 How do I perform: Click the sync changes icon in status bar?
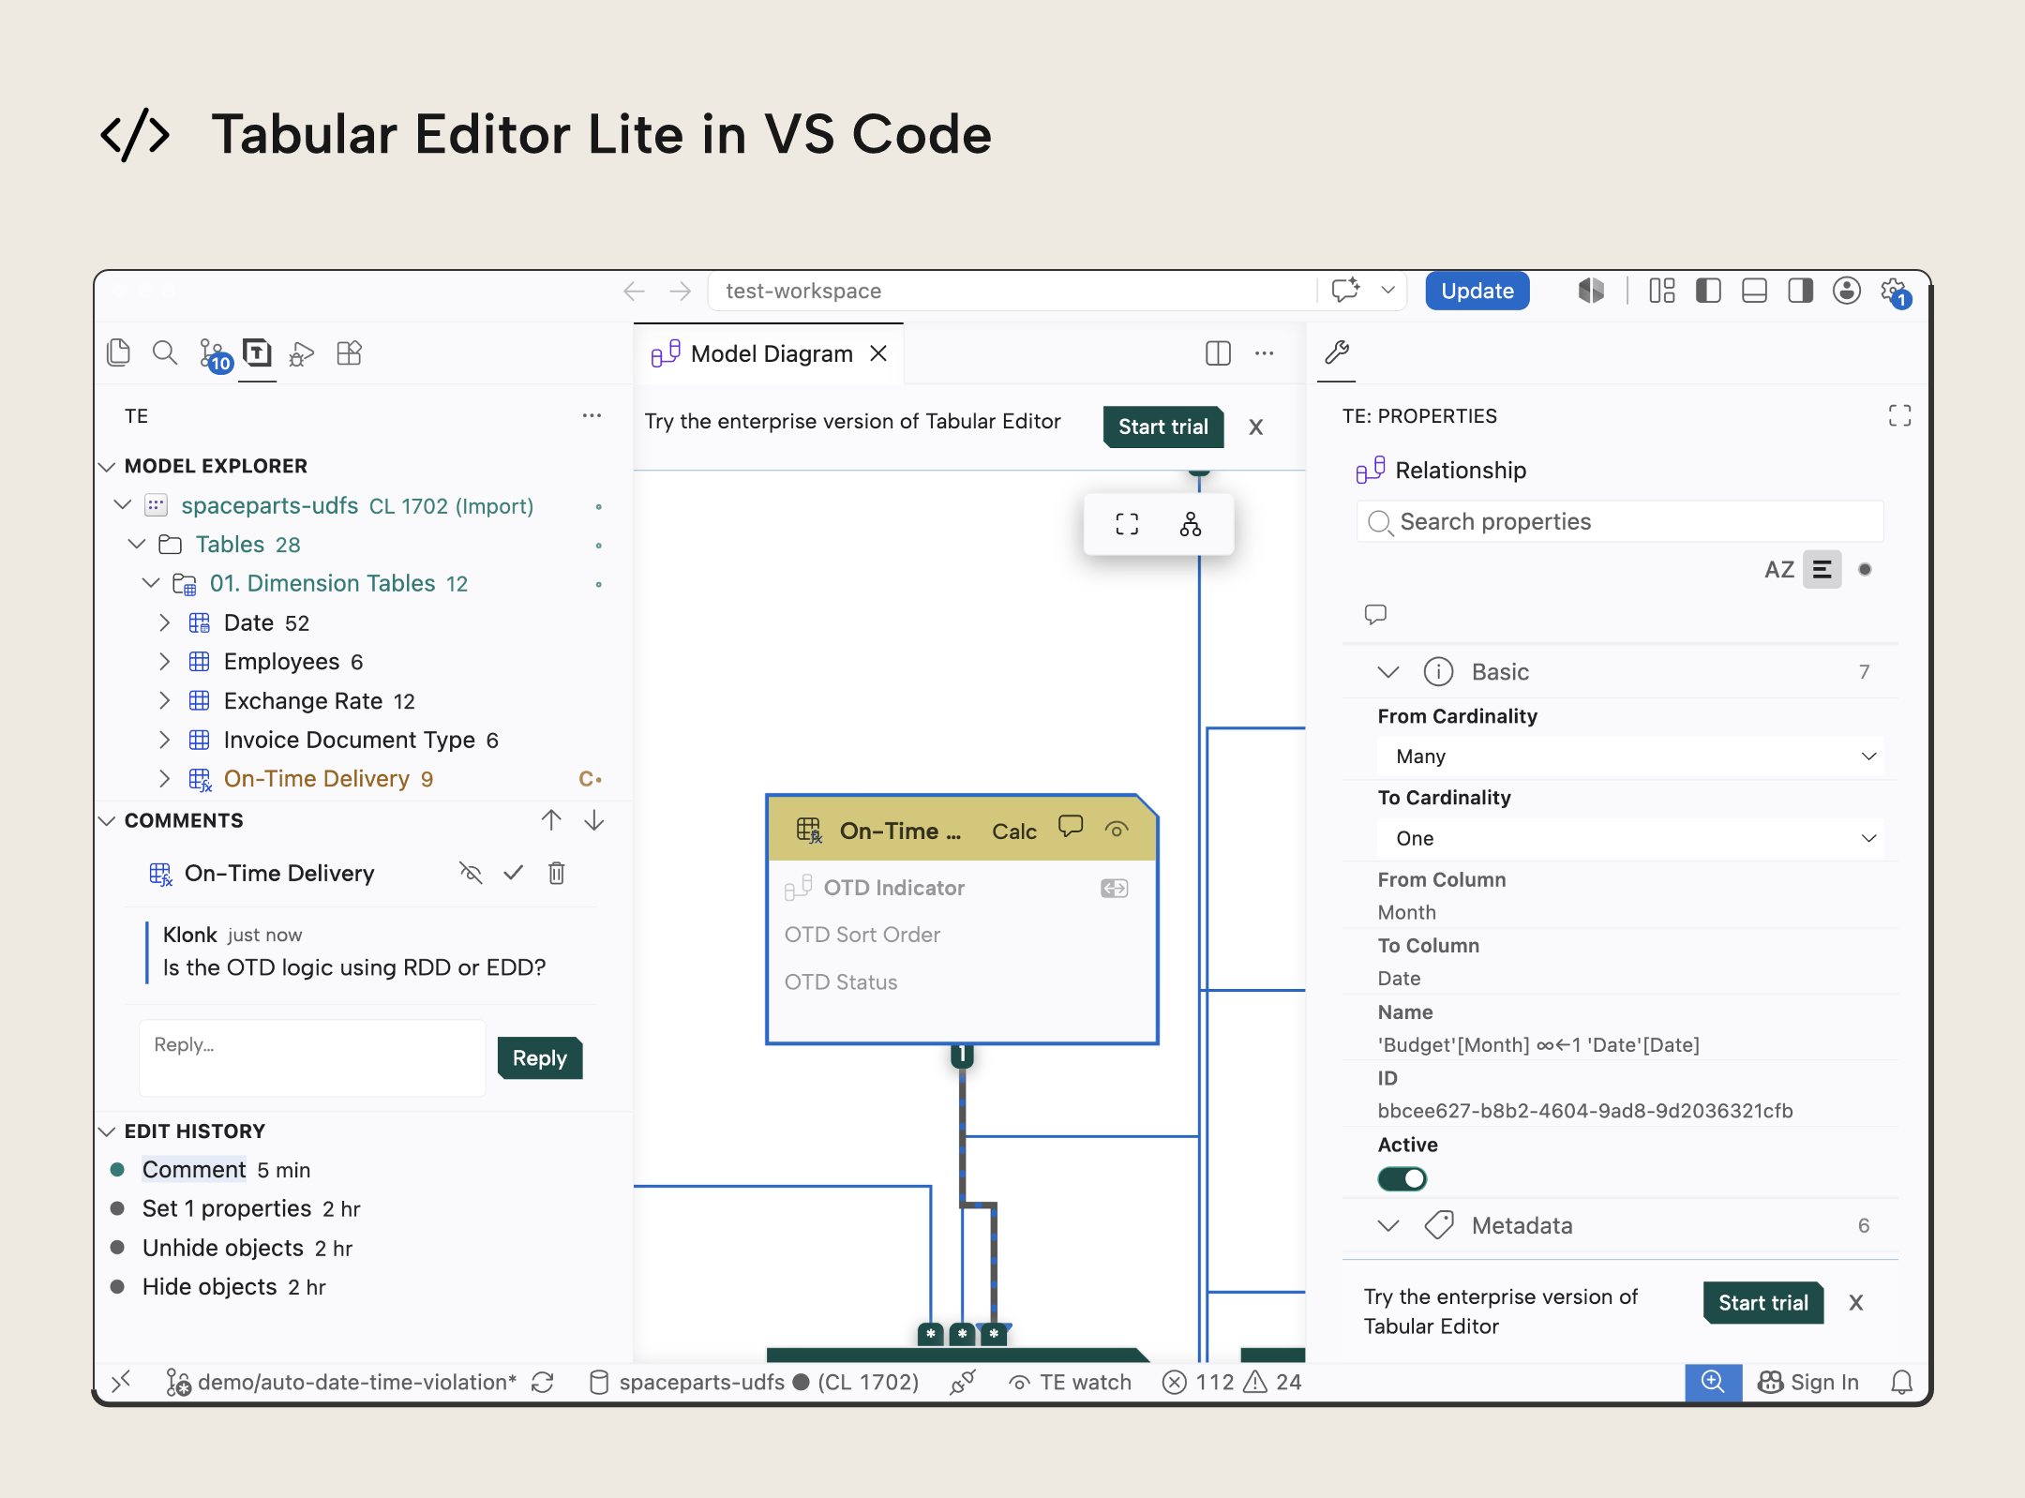tap(542, 1382)
